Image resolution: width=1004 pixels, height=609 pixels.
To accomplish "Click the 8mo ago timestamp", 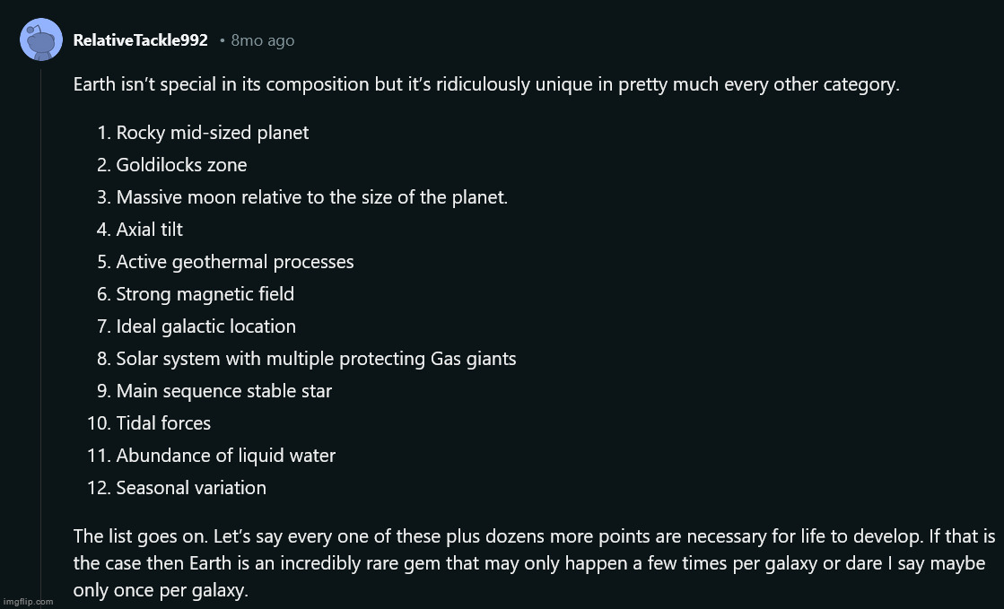I will 263,40.
